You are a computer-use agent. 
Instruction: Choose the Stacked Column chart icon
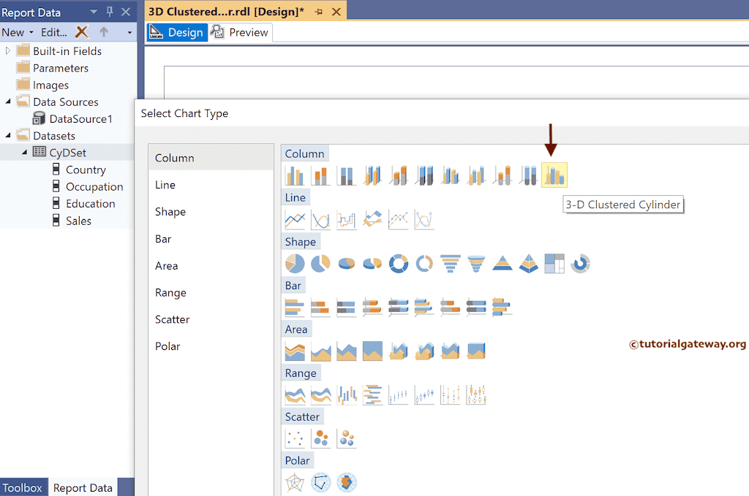tap(320, 175)
